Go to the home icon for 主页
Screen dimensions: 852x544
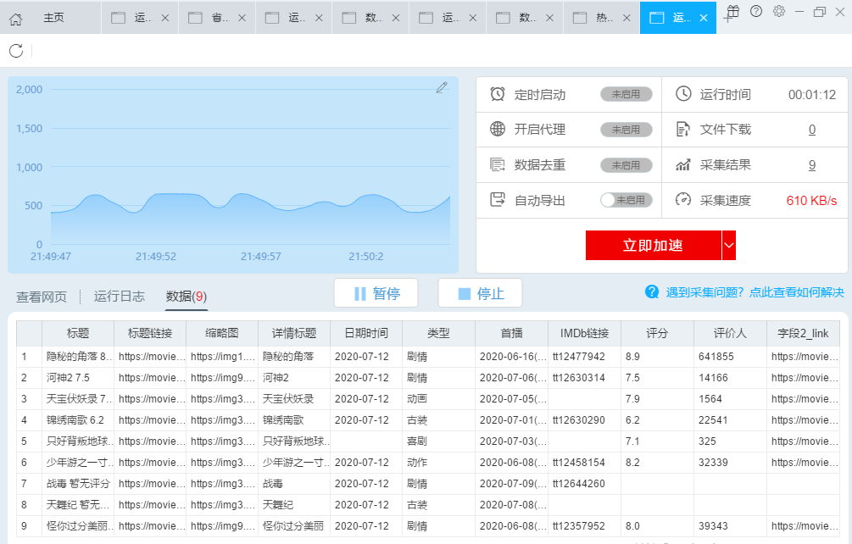point(16,19)
